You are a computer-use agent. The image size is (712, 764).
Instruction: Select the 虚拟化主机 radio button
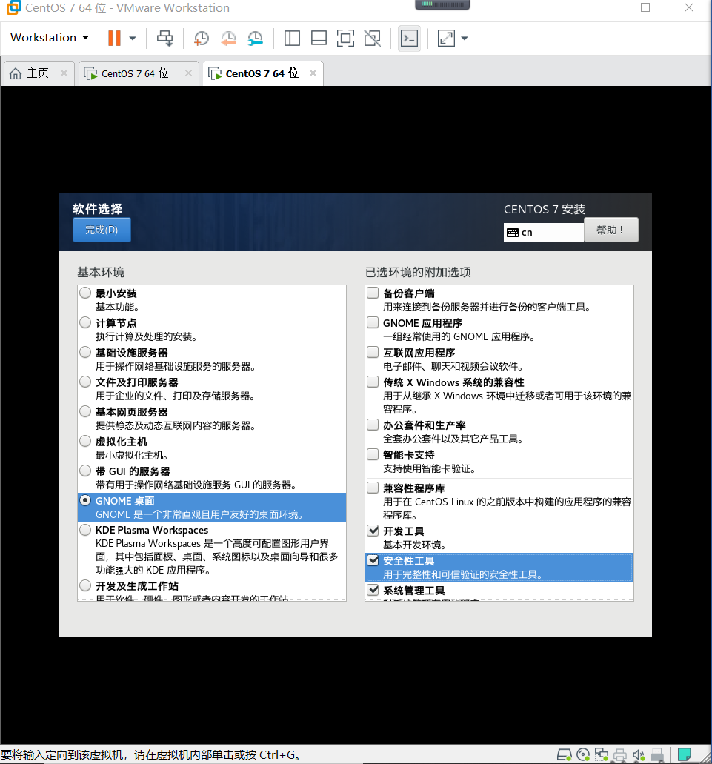click(x=85, y=442)
